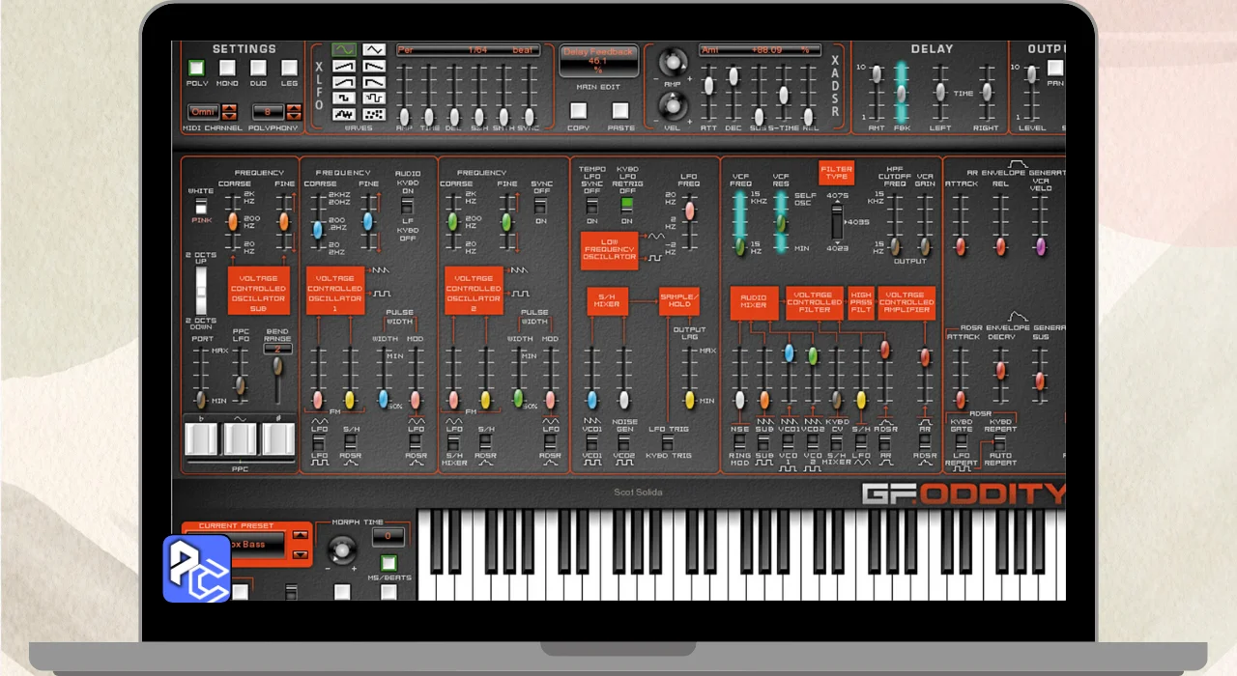Toggle the KYBD LFO Retrig switch
The width and height of the screenshot is (1237, 676).
[627, 204]
